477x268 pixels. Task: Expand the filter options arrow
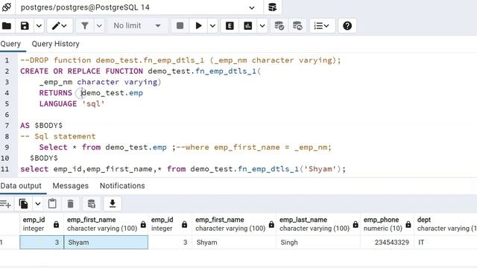tap(99, 26)
